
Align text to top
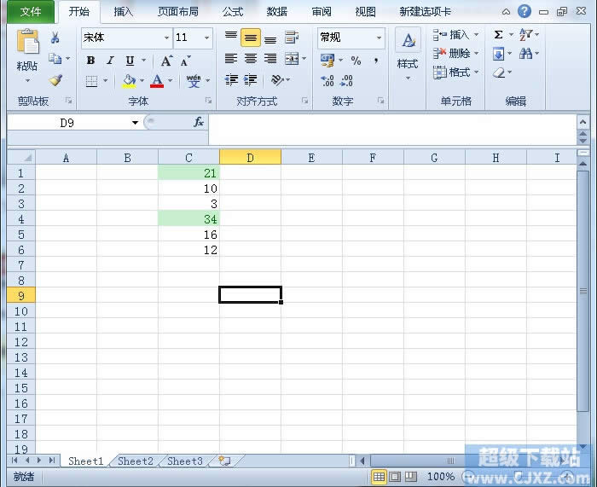pyautogui.click(x=231, y=37)
